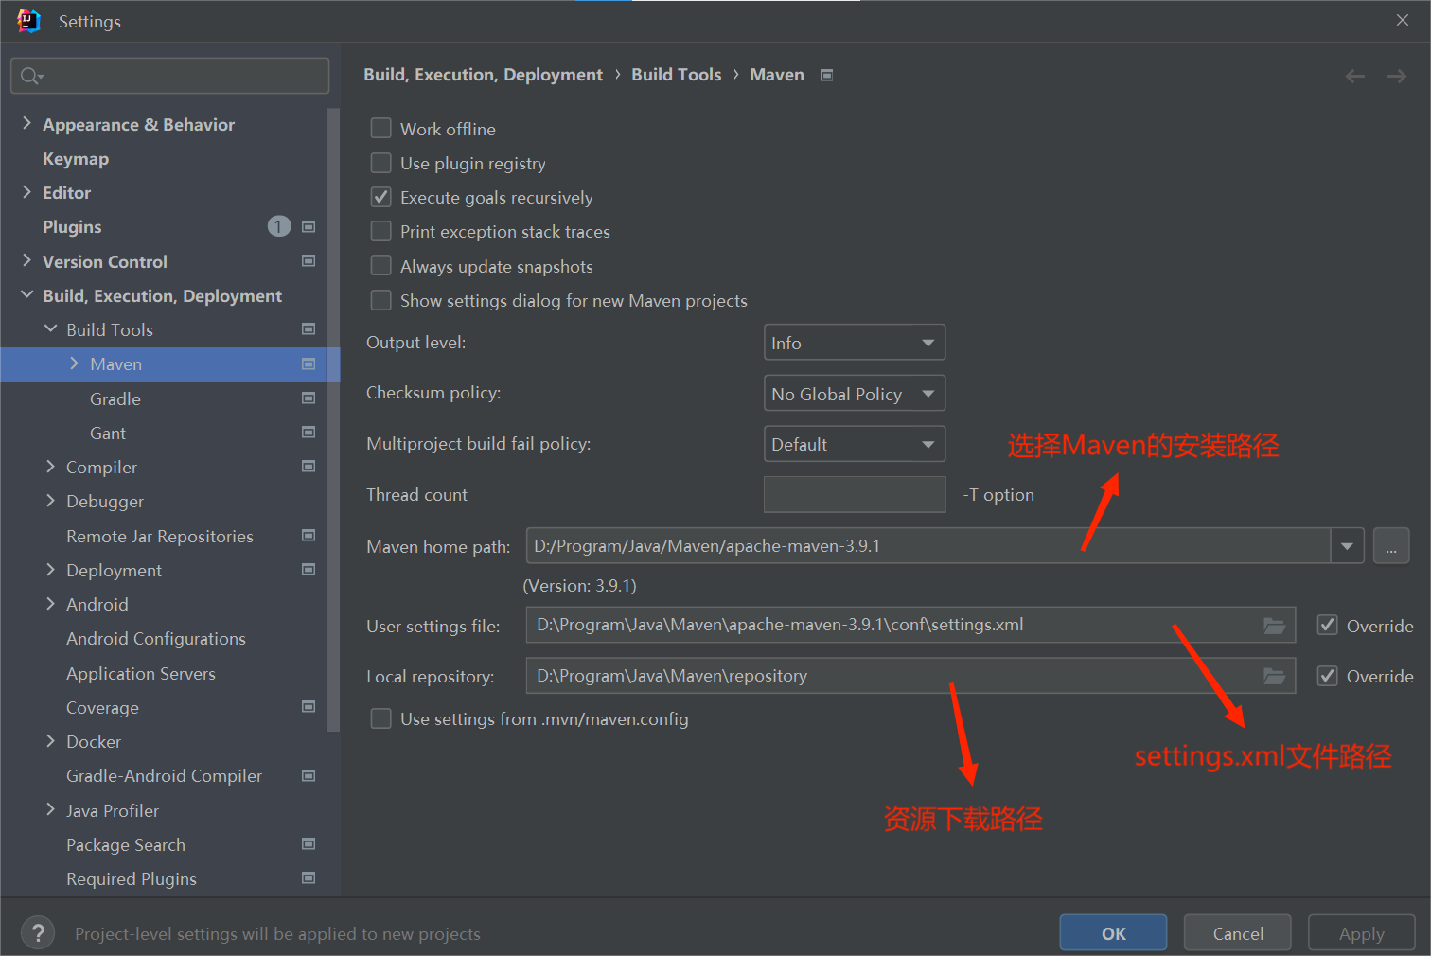The width and height of the screenshot is (1431, 956).
Task: Enable Always update snapshots checkbox
Action: click(x=381, y=266)
